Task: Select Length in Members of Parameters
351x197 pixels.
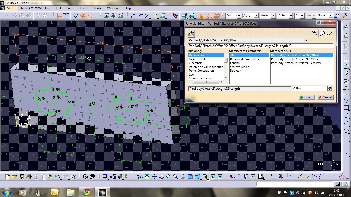Action: [235, 63]
